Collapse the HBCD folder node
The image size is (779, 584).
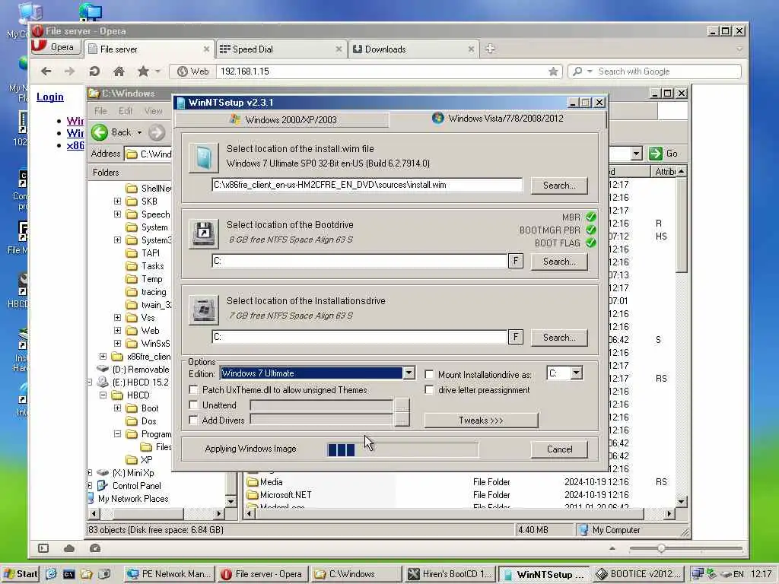(103, 395)
